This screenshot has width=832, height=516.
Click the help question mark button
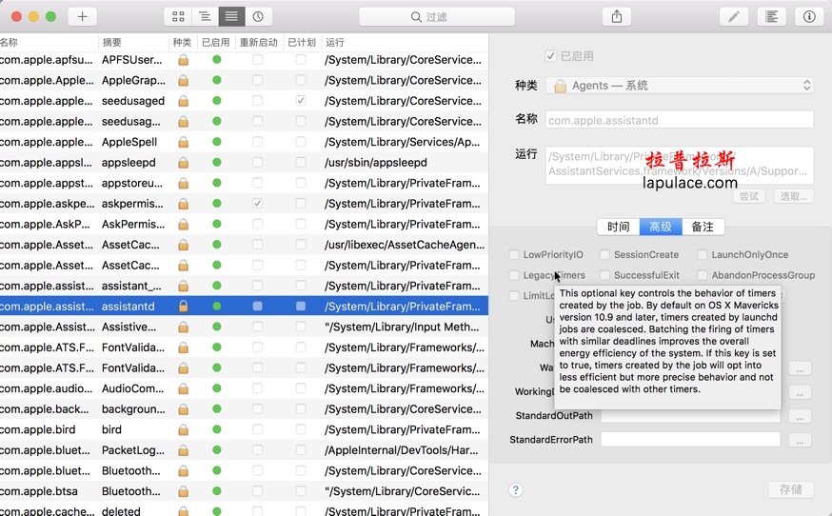(515, 490)
